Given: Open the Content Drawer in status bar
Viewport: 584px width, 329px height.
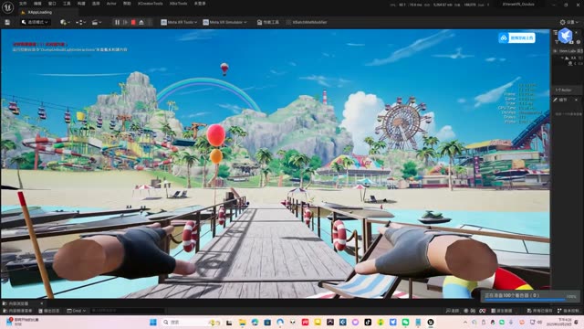Looking at the screenshot, I should click(17, 311).
